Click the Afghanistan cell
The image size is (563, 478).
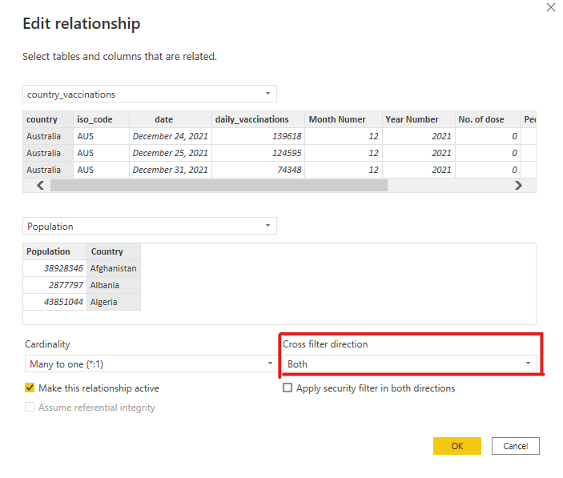114,268
